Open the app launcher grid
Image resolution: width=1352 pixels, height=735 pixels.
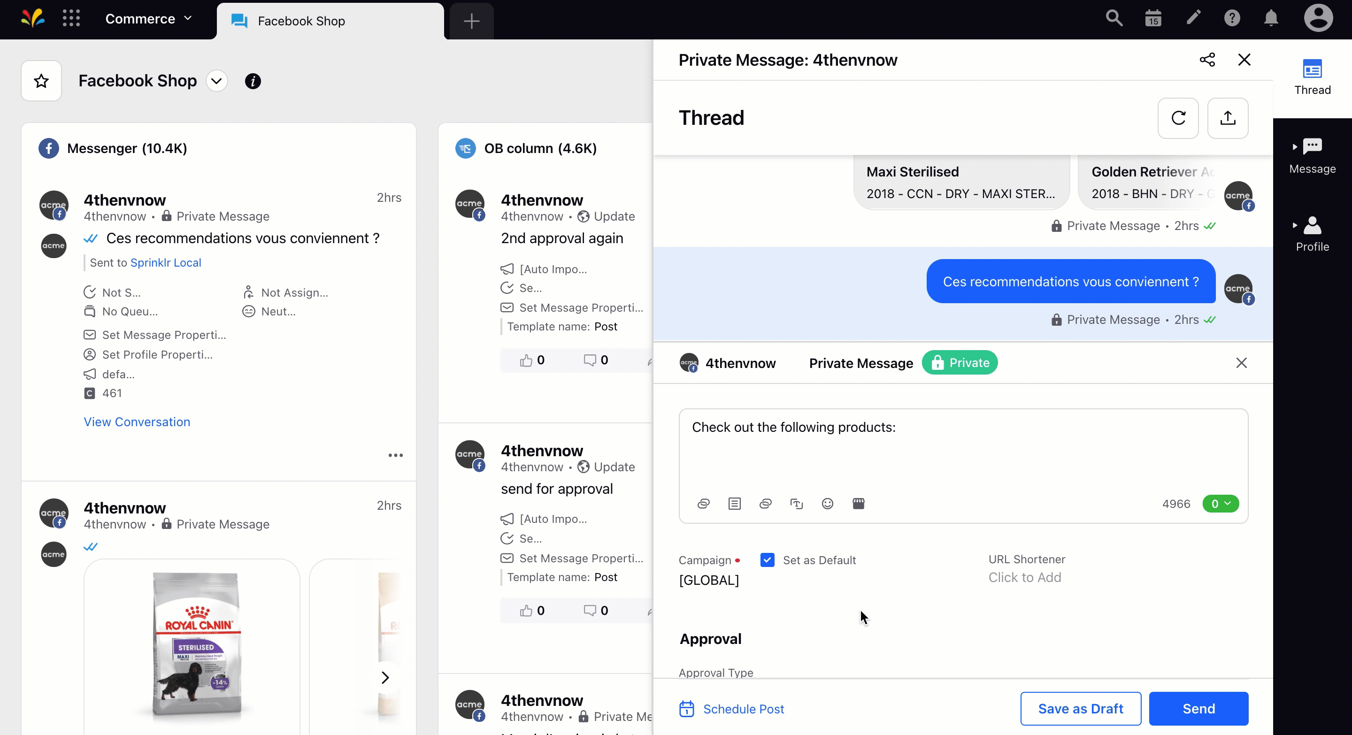pos(71,18)
